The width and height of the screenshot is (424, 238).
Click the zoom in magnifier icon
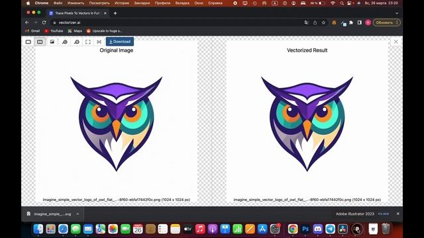[x=65, y=42]
